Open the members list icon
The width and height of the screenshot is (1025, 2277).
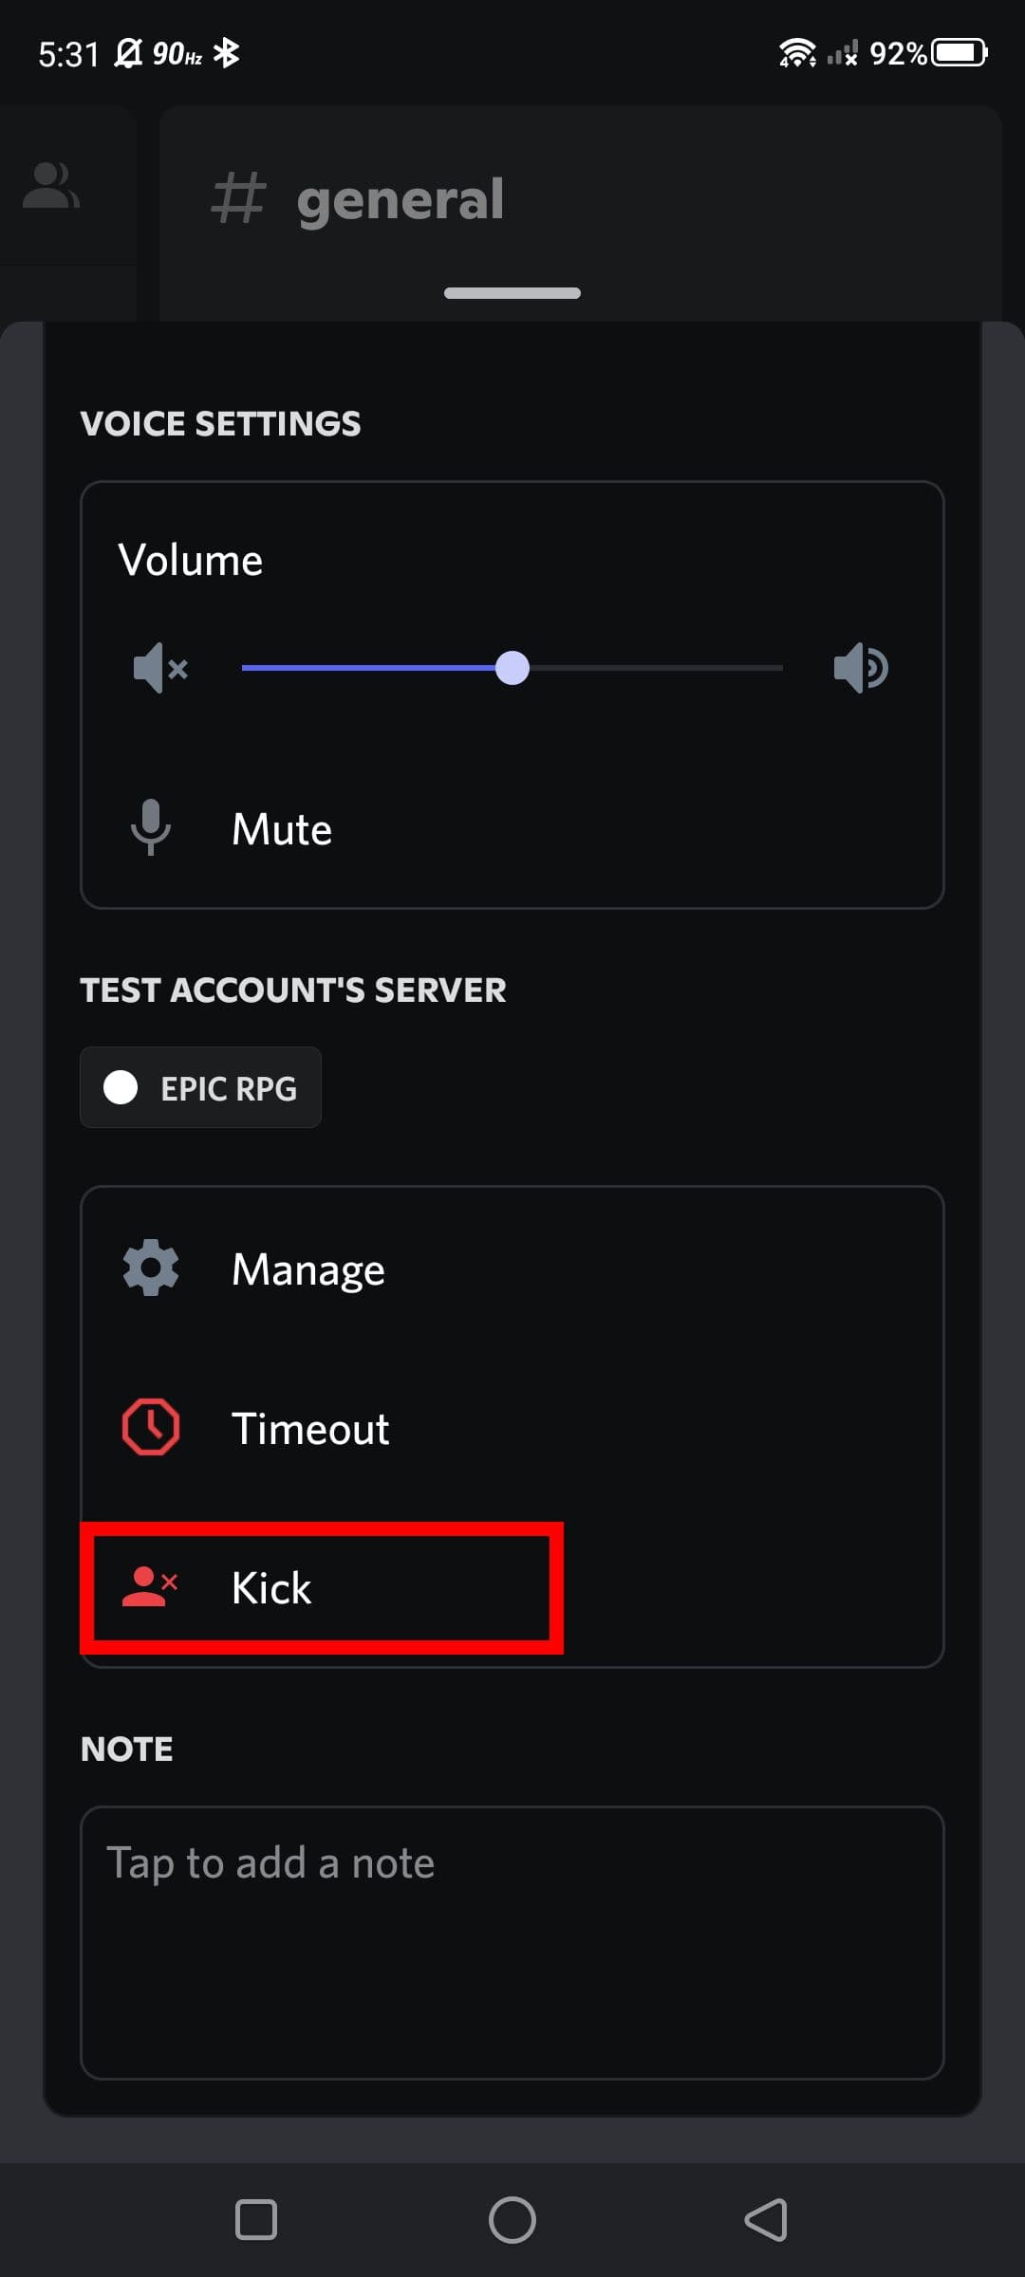click(51, 186)
